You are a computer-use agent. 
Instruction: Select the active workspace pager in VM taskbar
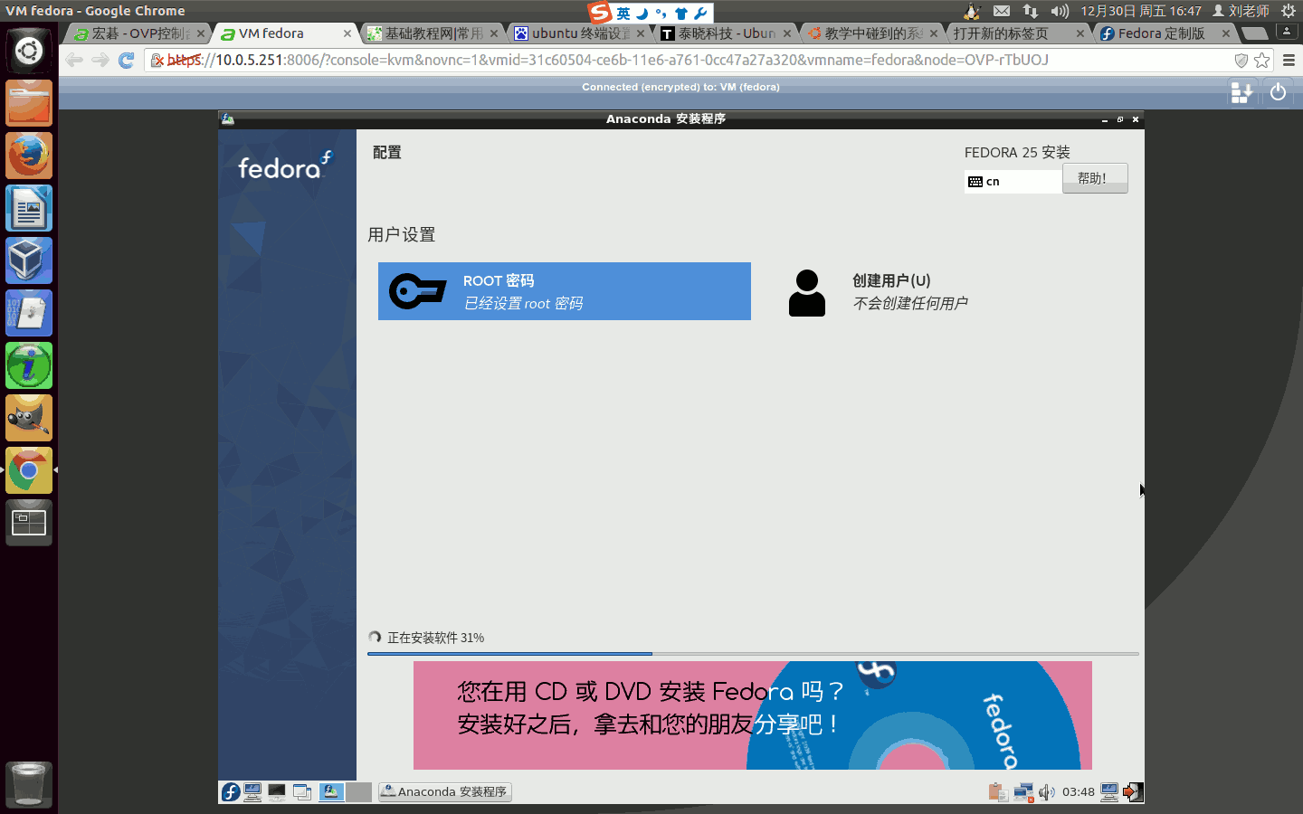pyautogui.click(x=331, y=792)
